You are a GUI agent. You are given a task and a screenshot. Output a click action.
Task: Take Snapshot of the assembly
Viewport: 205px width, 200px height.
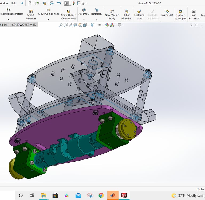click(194, 15)
